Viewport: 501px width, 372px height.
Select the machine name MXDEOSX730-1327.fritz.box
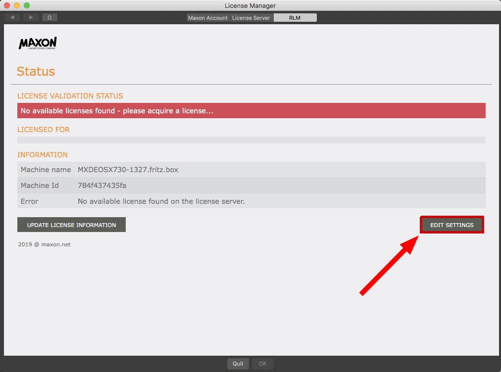click(x=128, y=170)
